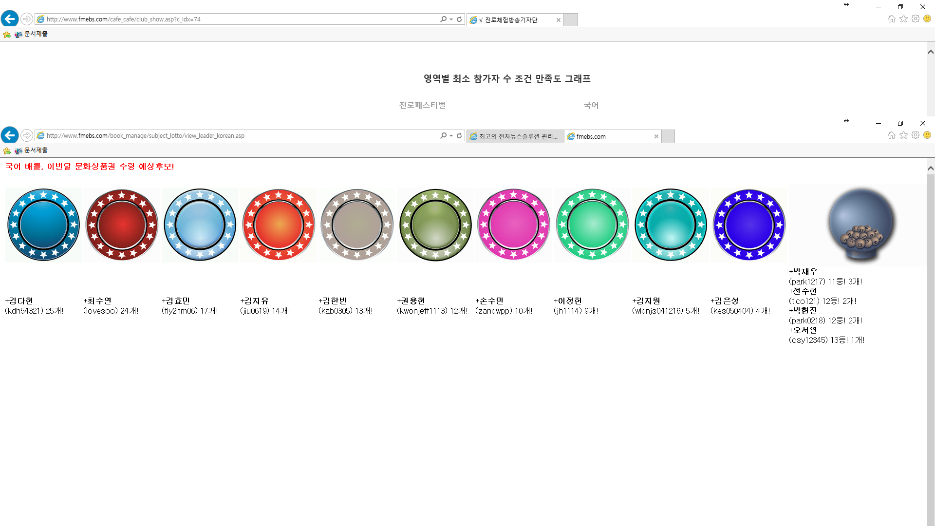Close the 진로체험방송기자단 tab
The image size is (935, 526).
click(x=559, y=20)
